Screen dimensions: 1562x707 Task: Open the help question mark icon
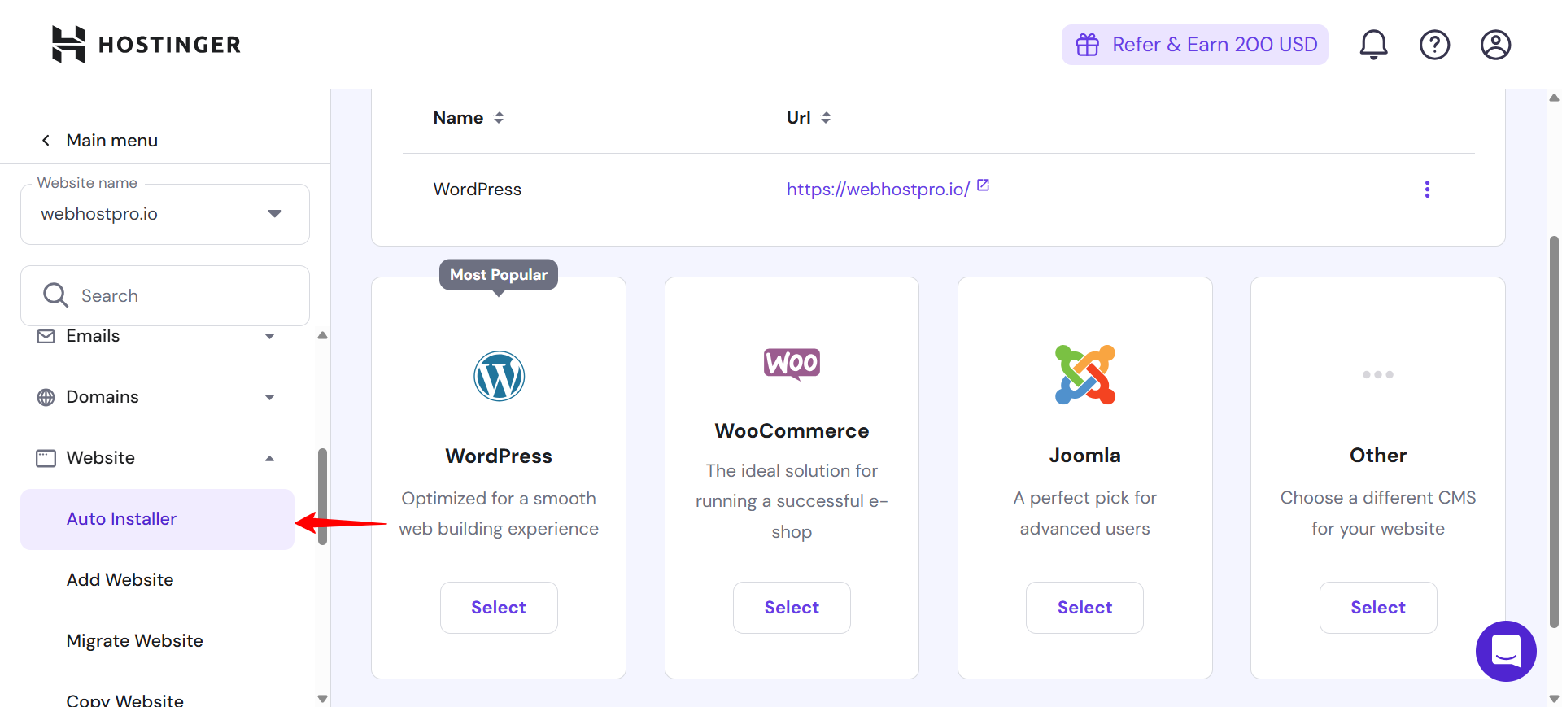[1434, 45]
